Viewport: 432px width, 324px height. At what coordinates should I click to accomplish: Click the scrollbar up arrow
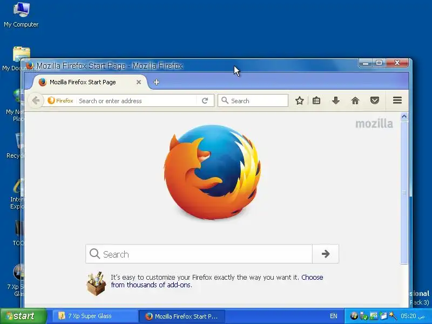[404, 117]
